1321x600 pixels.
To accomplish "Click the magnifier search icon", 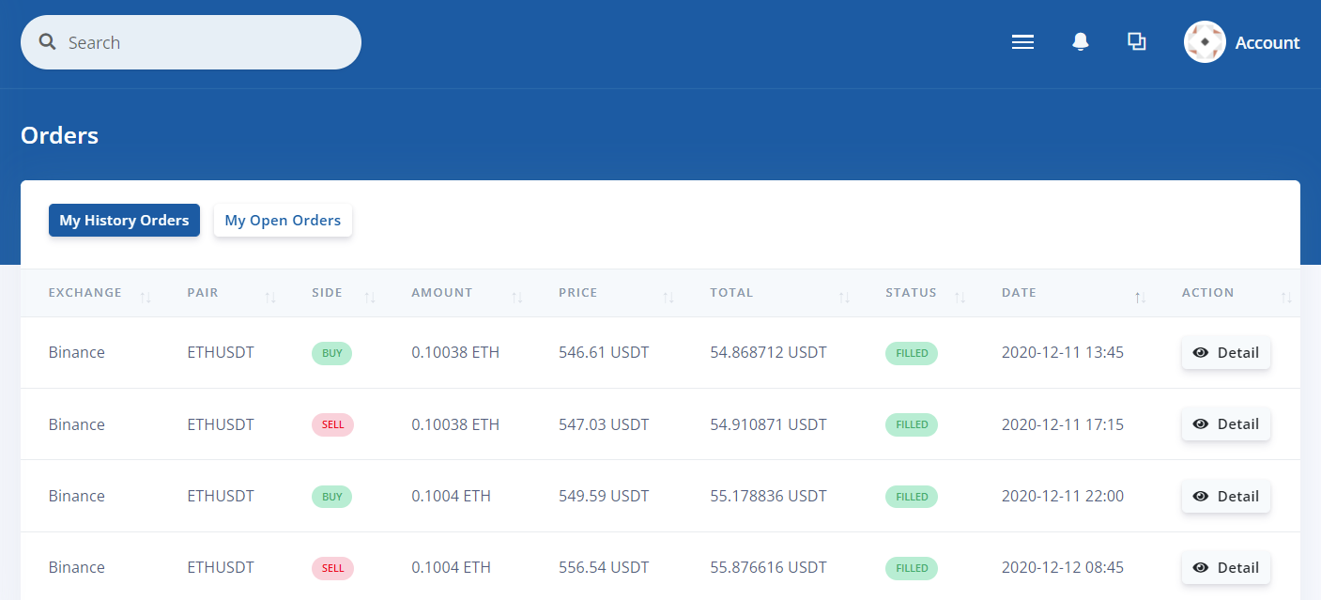I will (x=47, y=42).
